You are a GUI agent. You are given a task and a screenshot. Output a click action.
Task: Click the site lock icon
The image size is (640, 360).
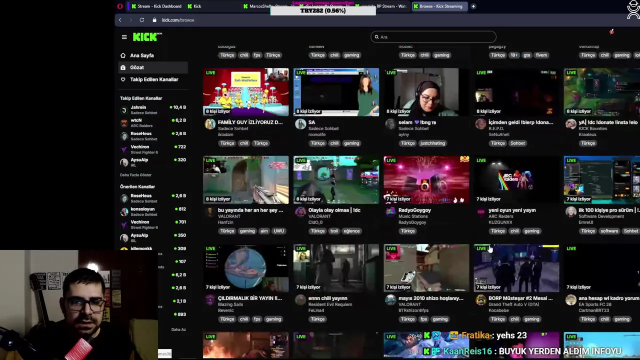point(154,20)
